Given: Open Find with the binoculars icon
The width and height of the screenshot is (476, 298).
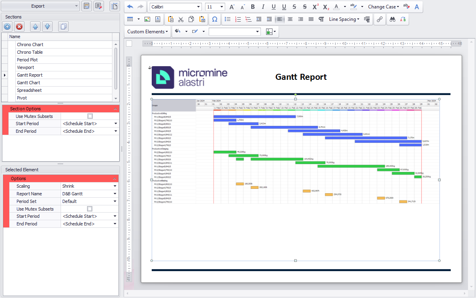Looking at the screenshot, I should click(393, 19).
